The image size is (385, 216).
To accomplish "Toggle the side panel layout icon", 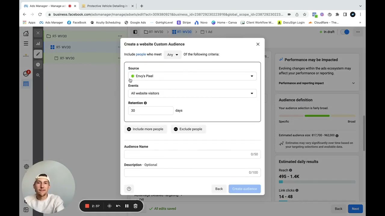I will coord(135,32).
